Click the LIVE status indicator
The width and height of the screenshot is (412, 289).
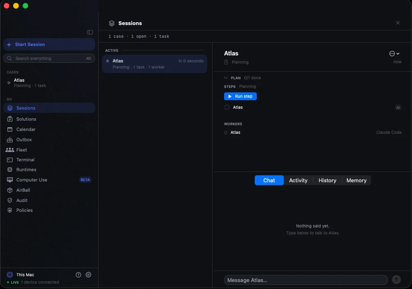(x=13, y=282)
